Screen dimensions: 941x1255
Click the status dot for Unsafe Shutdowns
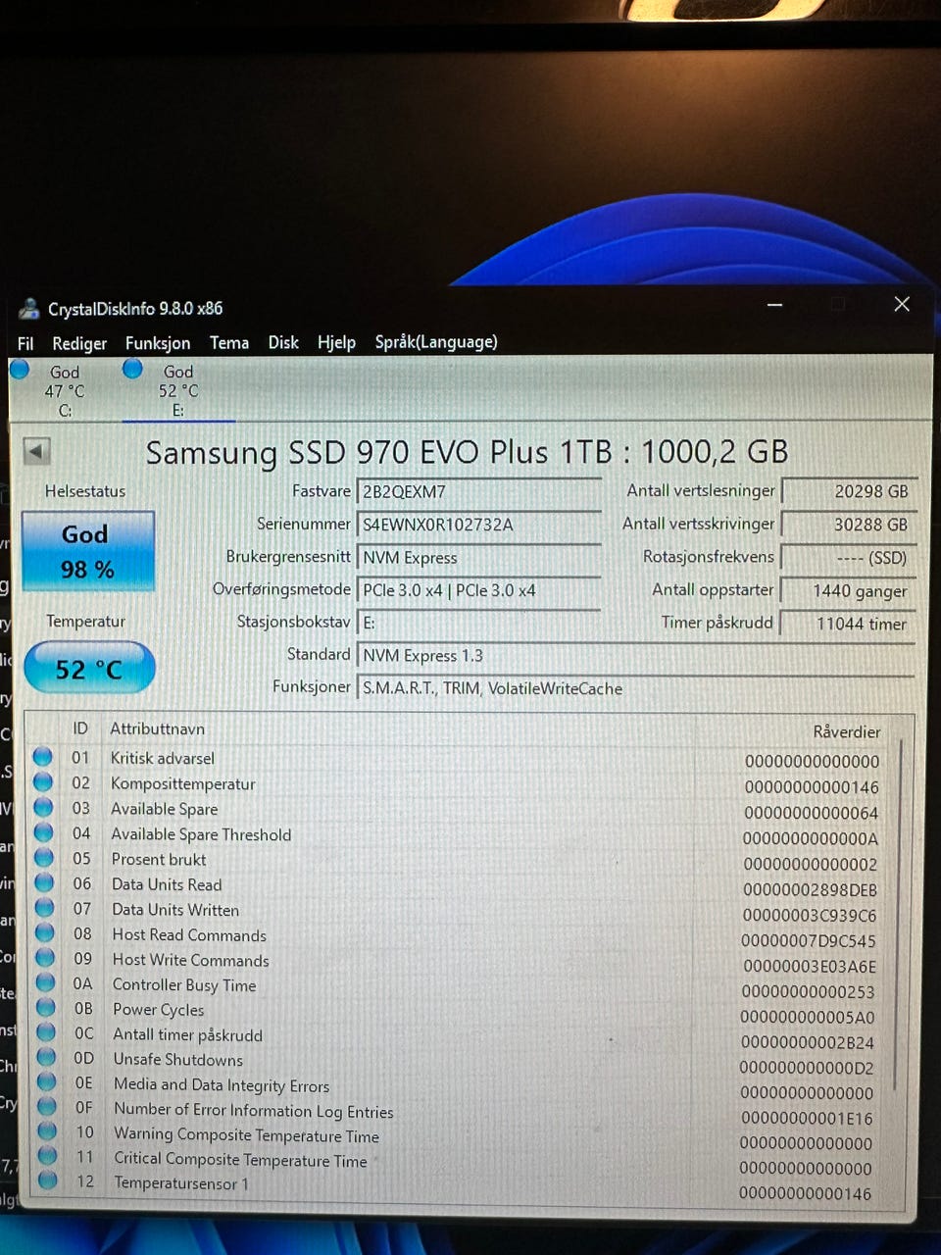pos(47,1057)
